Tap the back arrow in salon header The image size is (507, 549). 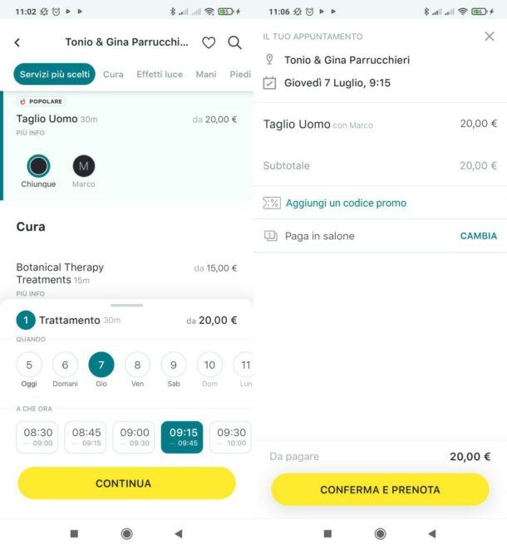(x=17, y=42)
